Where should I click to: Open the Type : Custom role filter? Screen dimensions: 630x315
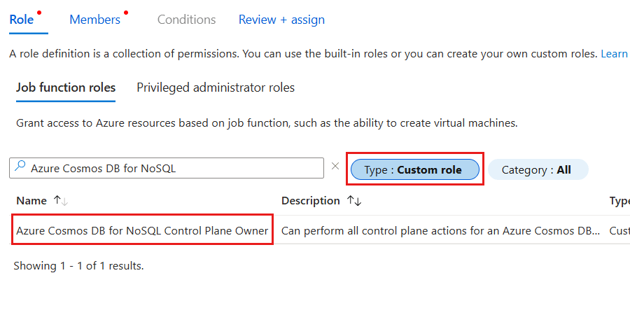414,169
